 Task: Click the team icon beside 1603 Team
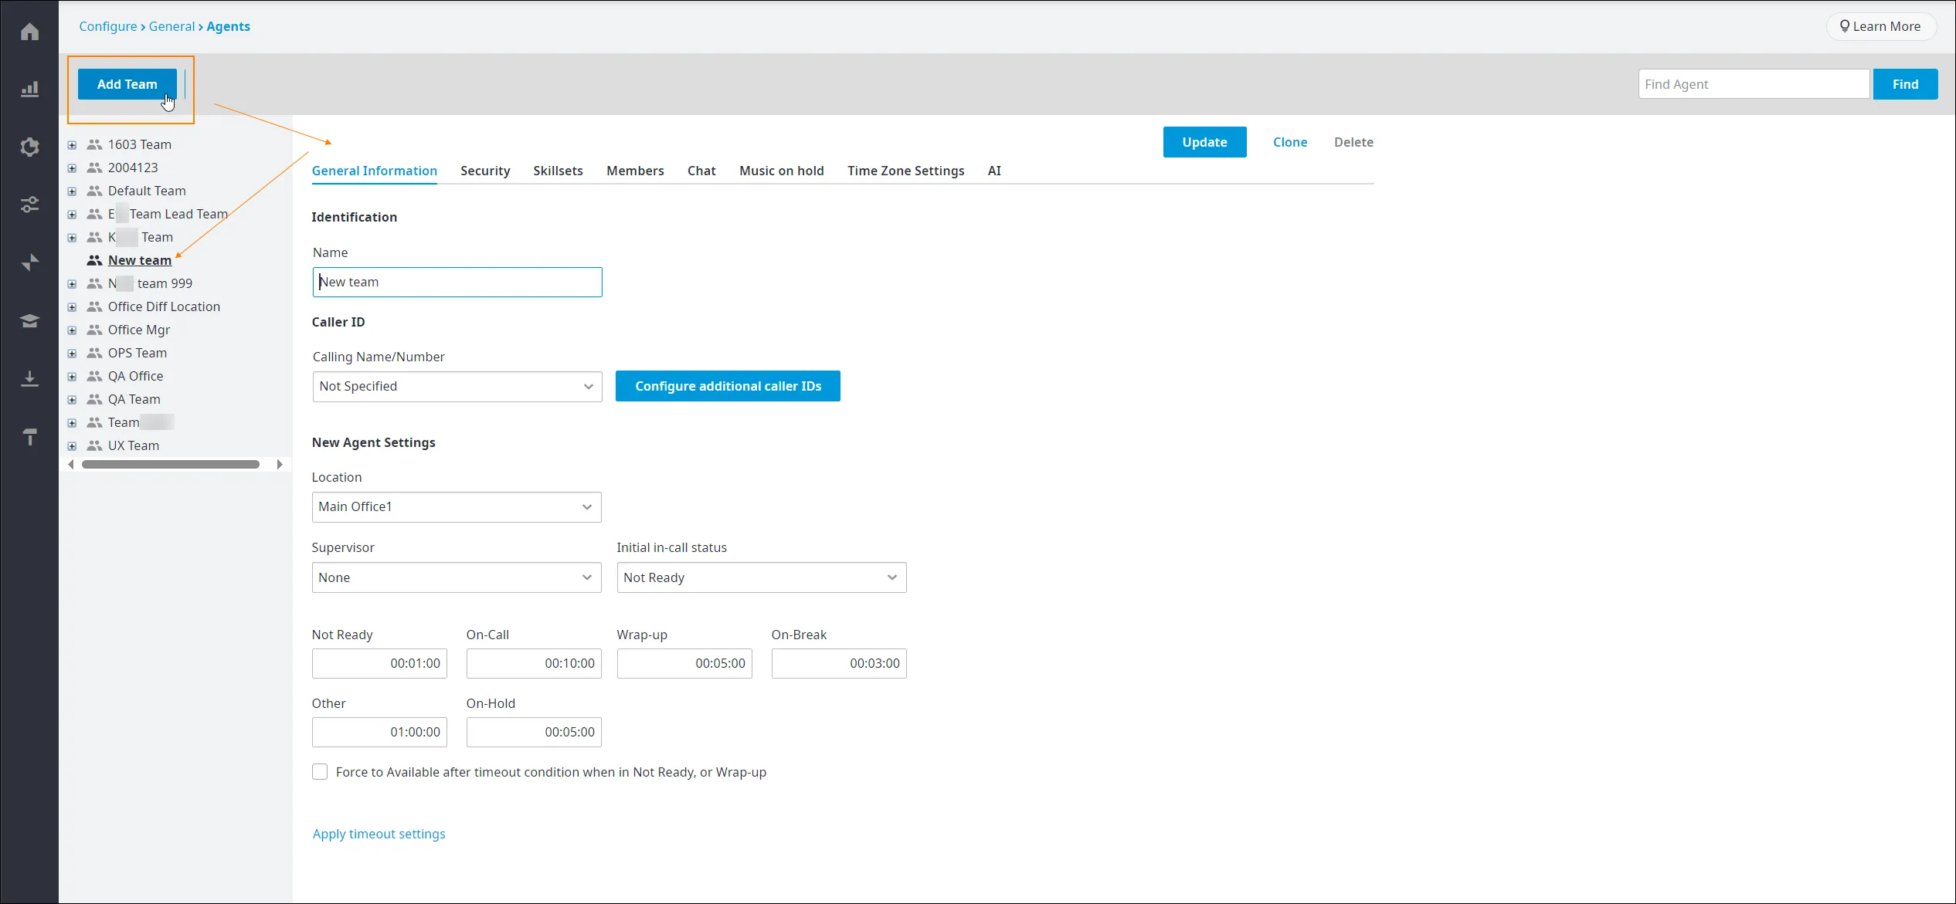pyautogui.click(x=94, y=144)
